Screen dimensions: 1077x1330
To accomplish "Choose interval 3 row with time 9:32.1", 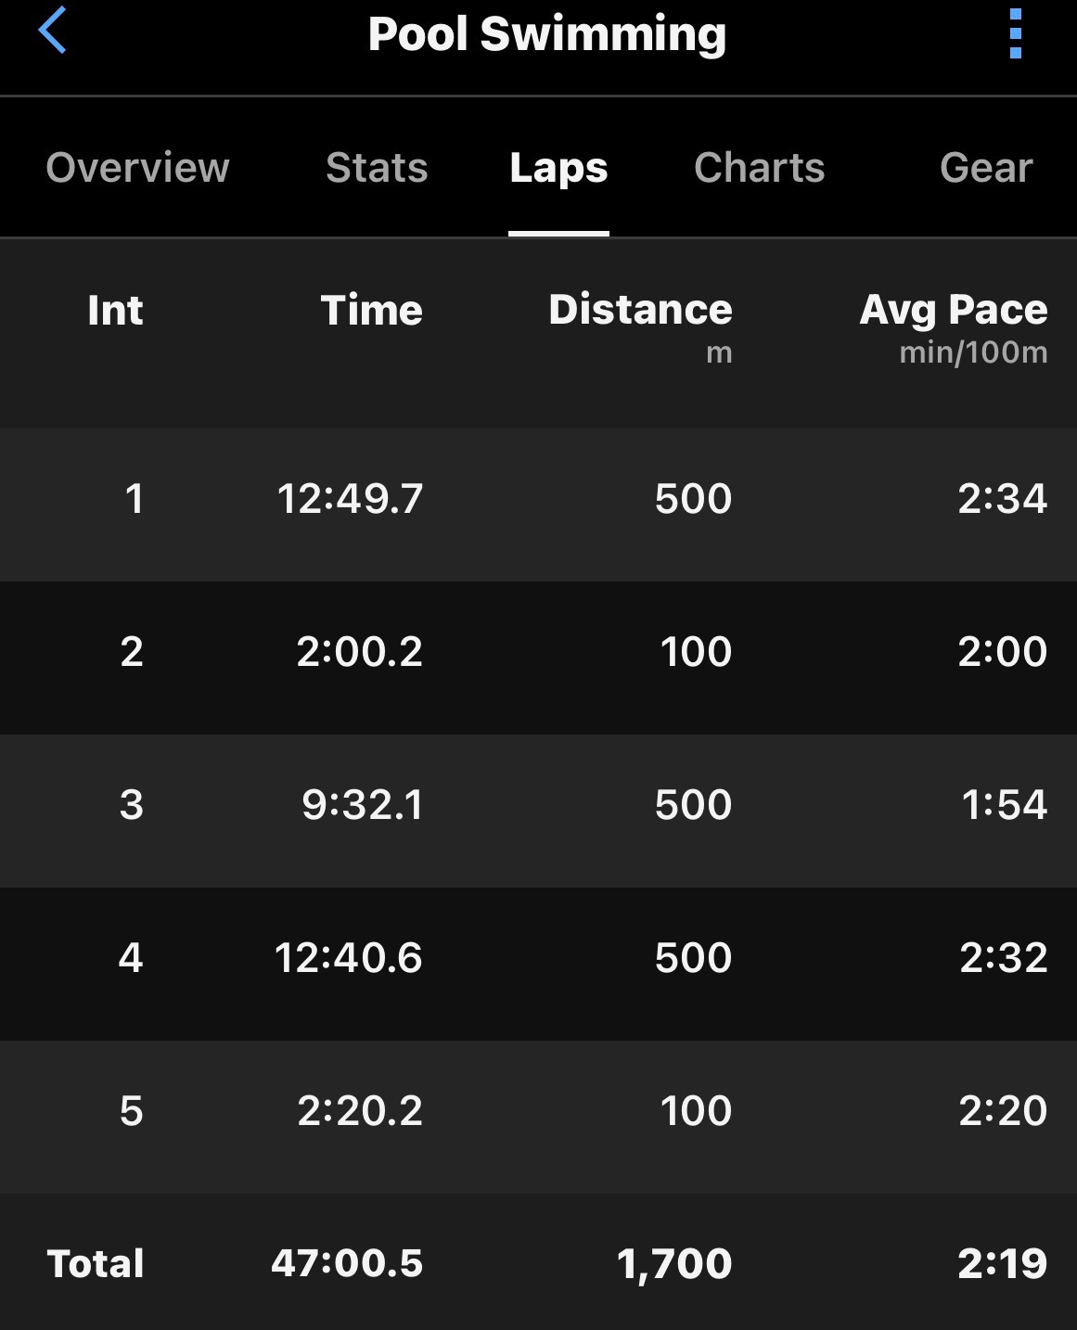I will pos(538,805).
